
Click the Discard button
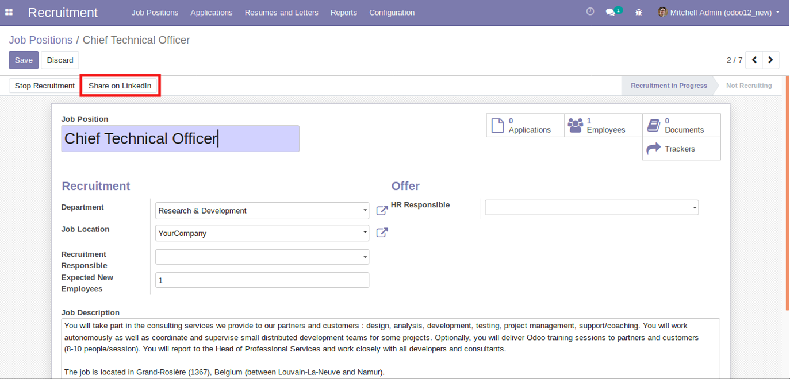click(x=60, y=60)
